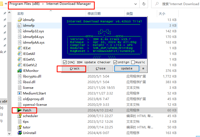
Task: Select the IEMonitor file name
Action: coord(31,71)
